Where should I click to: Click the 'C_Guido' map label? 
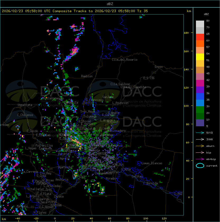pos(32,131)
